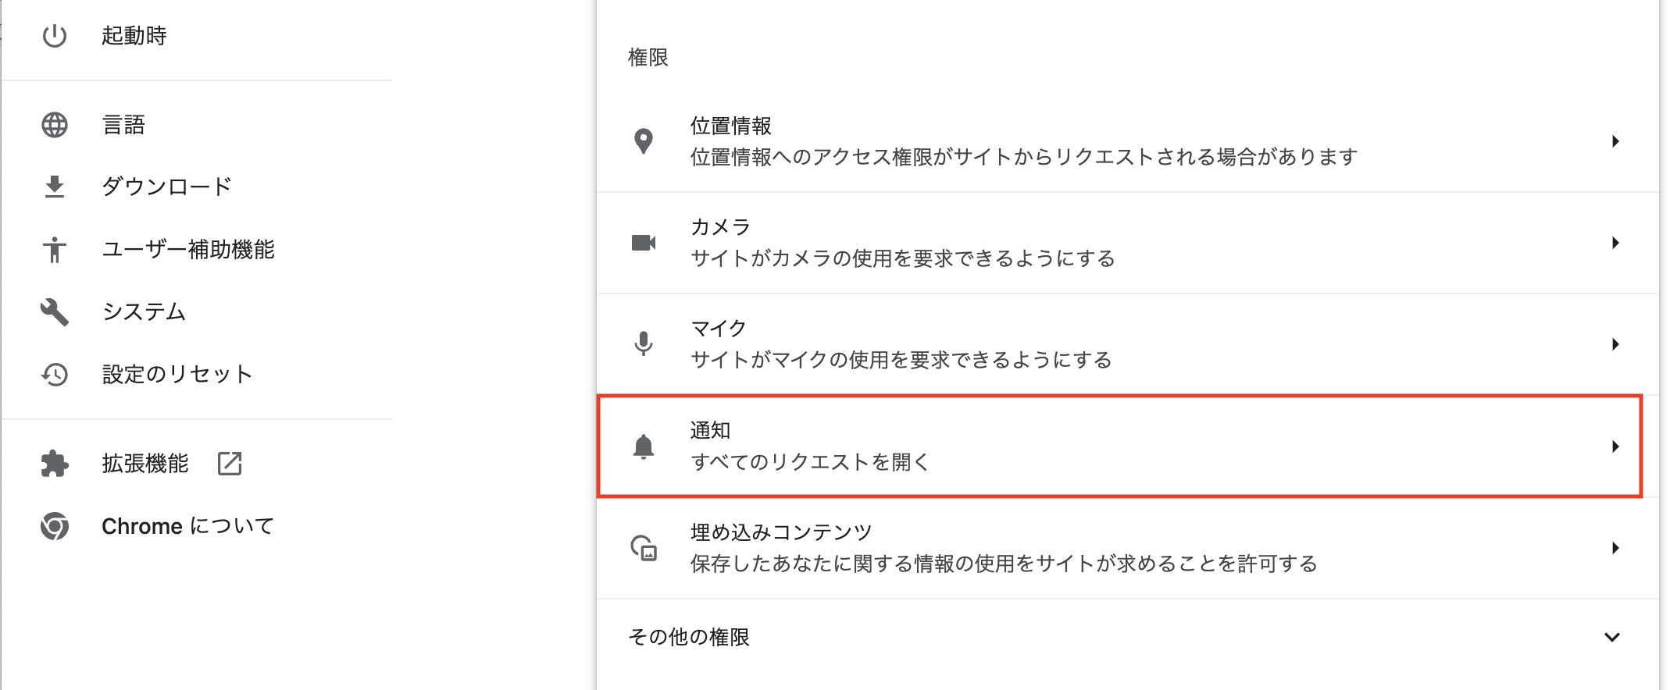Image resolution: width=1670 pixels, height=690 pixels.
Task: Click the reset history clock icon
Action: [55, 375]
